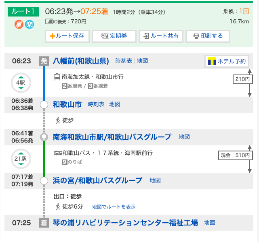Image resolution: width=259 pixels, height=242 pixels.
Task: Open 琴の浦リハビリテーションセンター福祉工場 destination link
Action: [x=125, y=223]
